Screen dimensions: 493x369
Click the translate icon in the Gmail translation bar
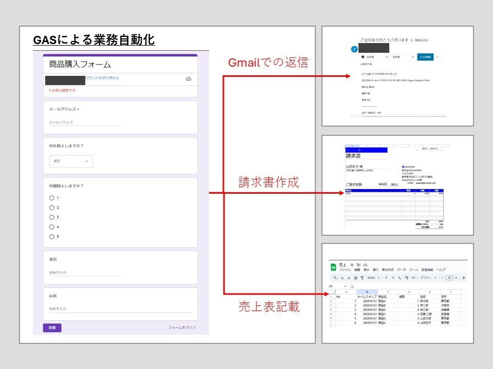[x=363, y=57]
